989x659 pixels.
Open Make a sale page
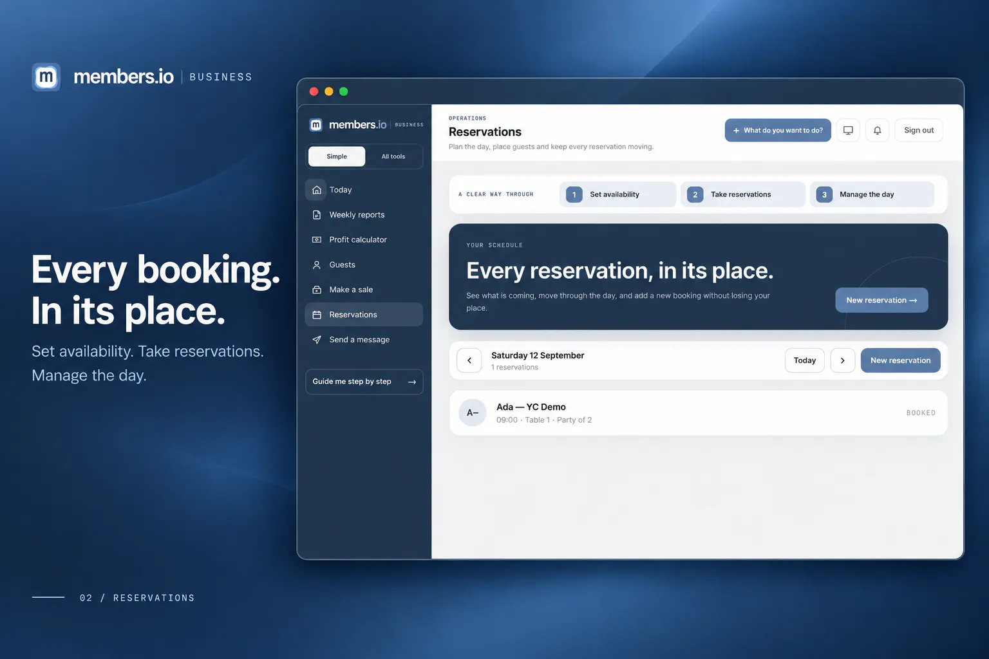(364, 290)
